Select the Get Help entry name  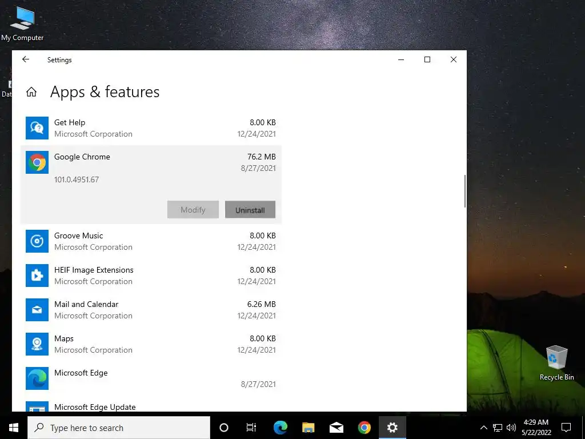pyautogui.click(x=70, y=122)
